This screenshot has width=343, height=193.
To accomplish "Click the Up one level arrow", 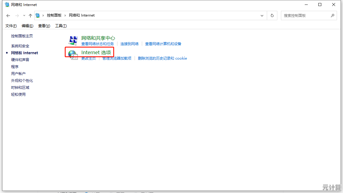I will tap(30, 16).
